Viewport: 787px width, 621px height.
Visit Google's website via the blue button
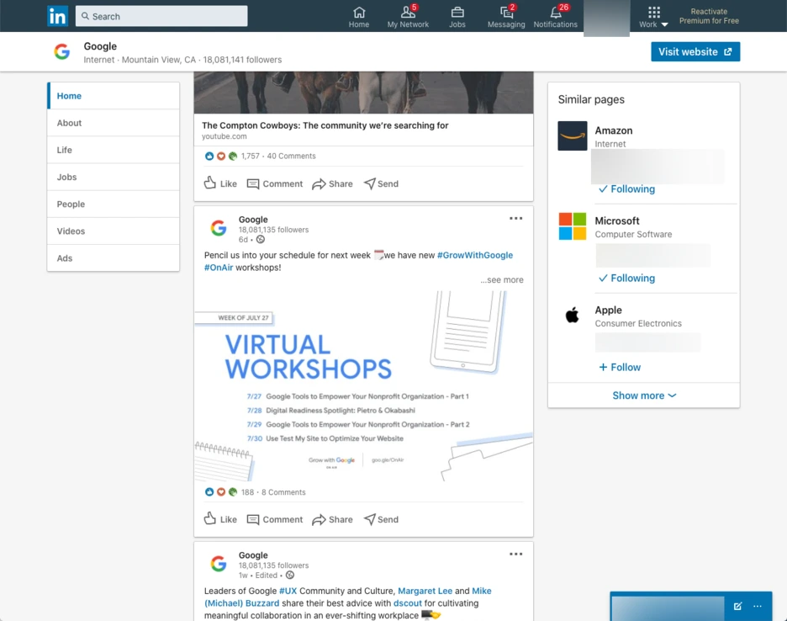coord(695,51)
